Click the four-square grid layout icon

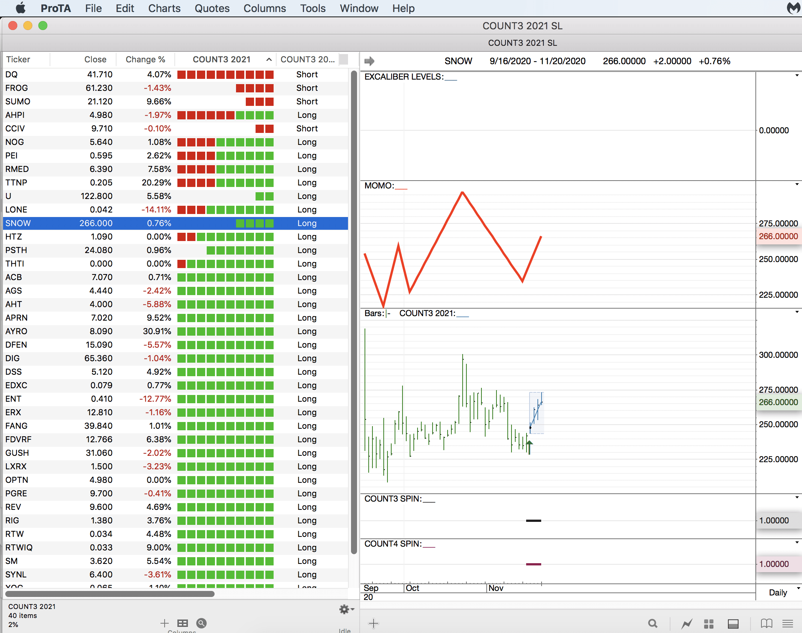point(709,624)
